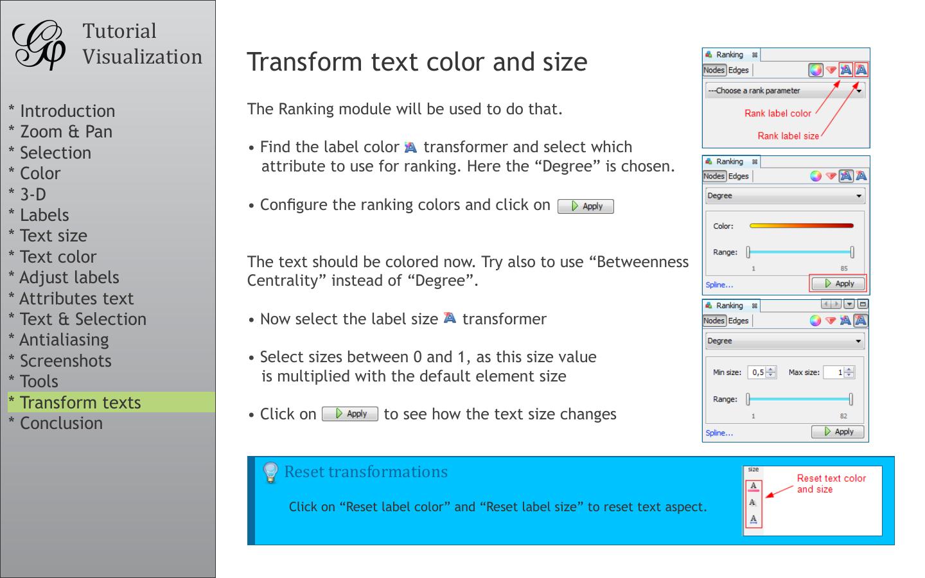Viewport: 925px width, 578px height.
Task: Click the label size icon in the Color gradient Ranking panel
Action: 861,176
